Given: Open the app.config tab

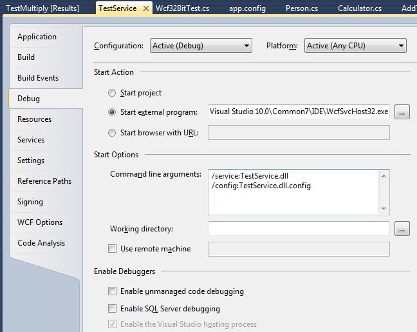Looking at the screenshot, I should [247, 8].
